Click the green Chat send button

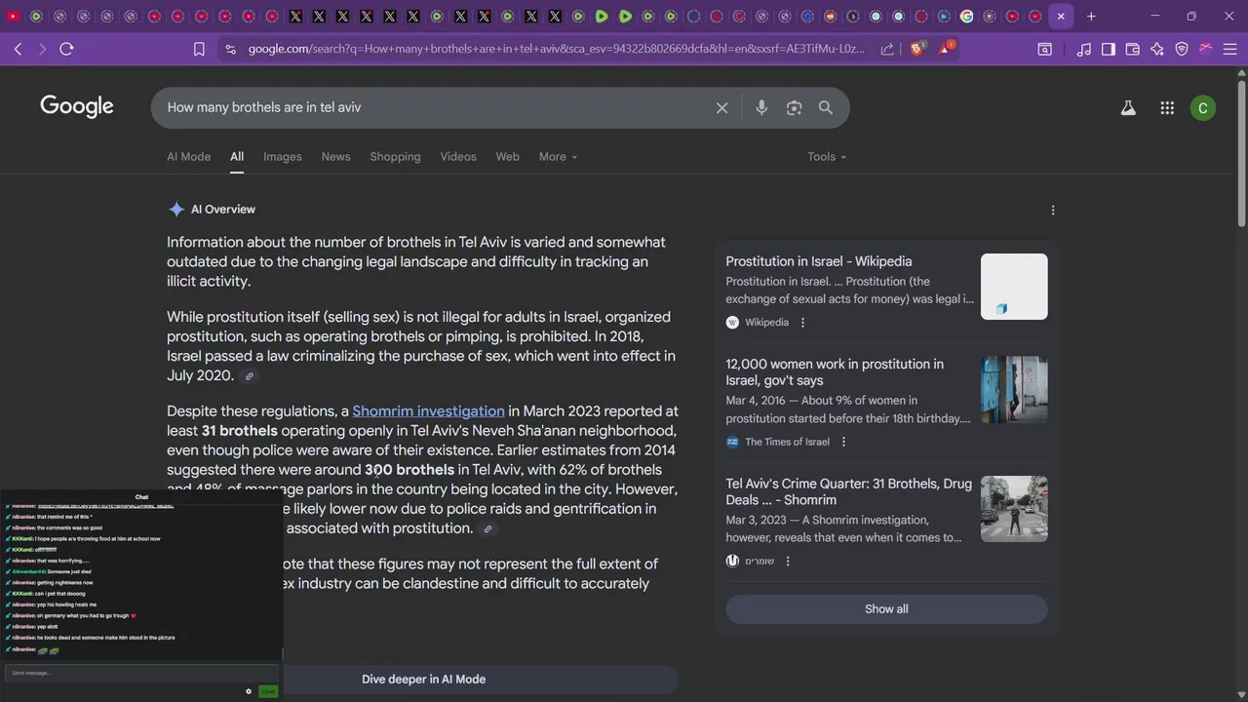(x=268, y=691)
